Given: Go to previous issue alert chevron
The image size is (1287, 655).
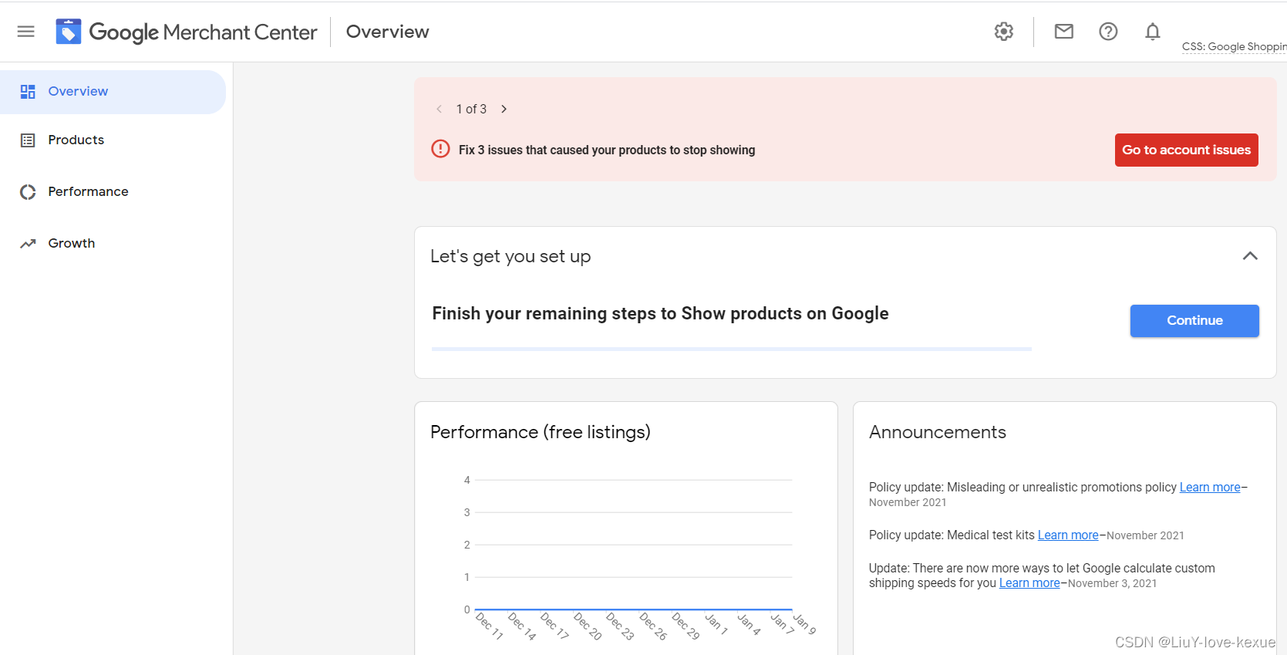Looking at the screenshot, I should tap(440, 109).
